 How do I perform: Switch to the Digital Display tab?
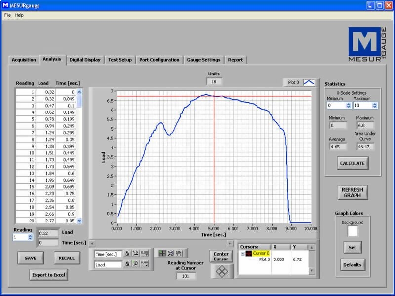pos(84,60)
